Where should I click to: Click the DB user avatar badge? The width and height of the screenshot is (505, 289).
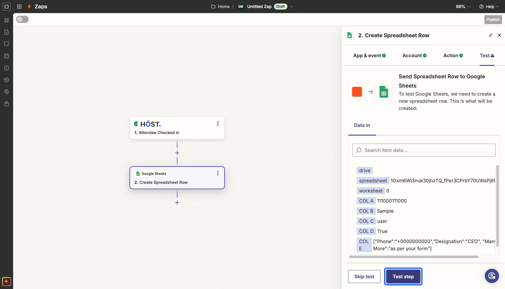(x=241, y=7)
